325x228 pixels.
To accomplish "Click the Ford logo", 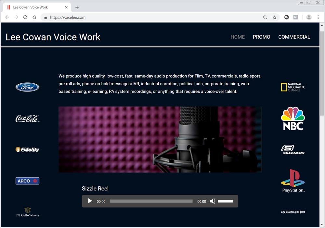I will 27,87.
